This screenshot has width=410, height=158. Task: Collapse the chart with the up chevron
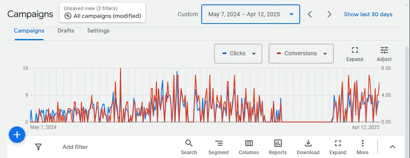coord(392,147)
